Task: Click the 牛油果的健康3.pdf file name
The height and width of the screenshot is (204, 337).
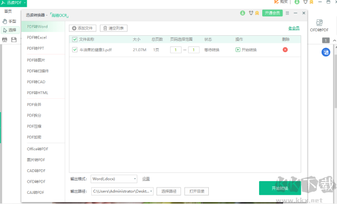Action: (x=96, y=50)
